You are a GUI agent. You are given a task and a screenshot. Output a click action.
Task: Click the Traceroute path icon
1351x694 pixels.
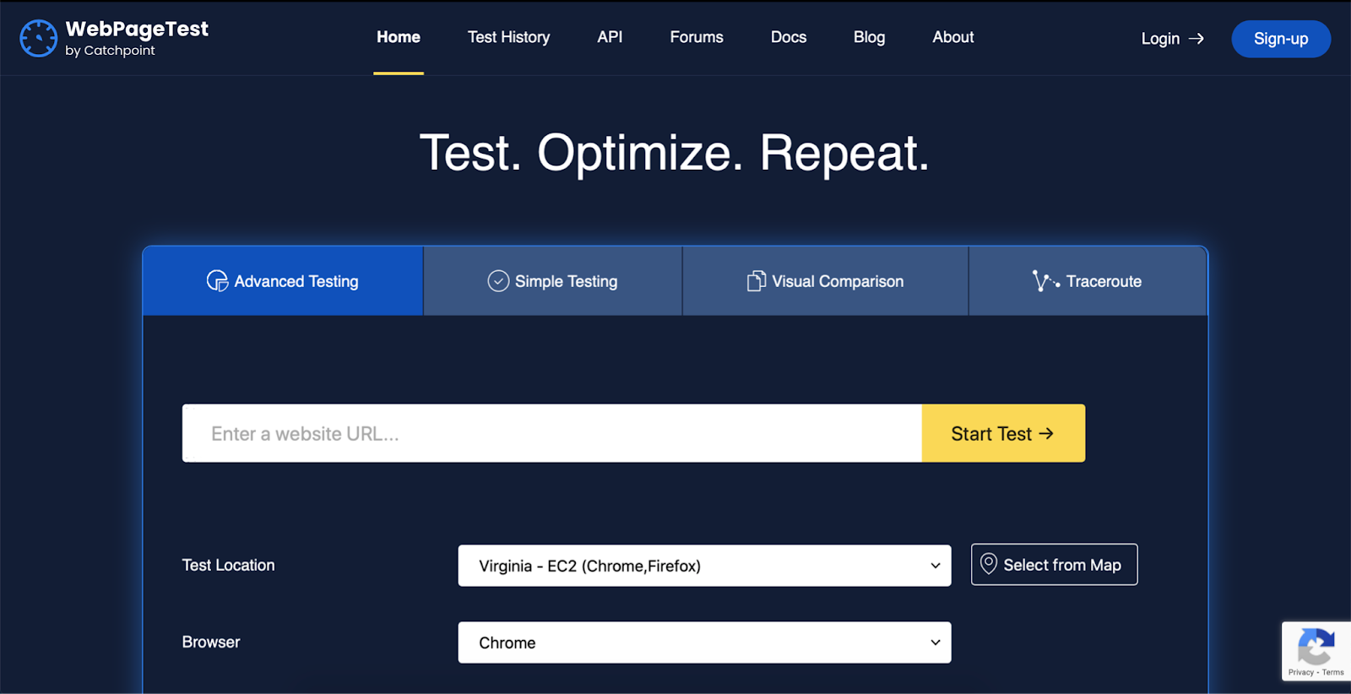(1045, 281)
